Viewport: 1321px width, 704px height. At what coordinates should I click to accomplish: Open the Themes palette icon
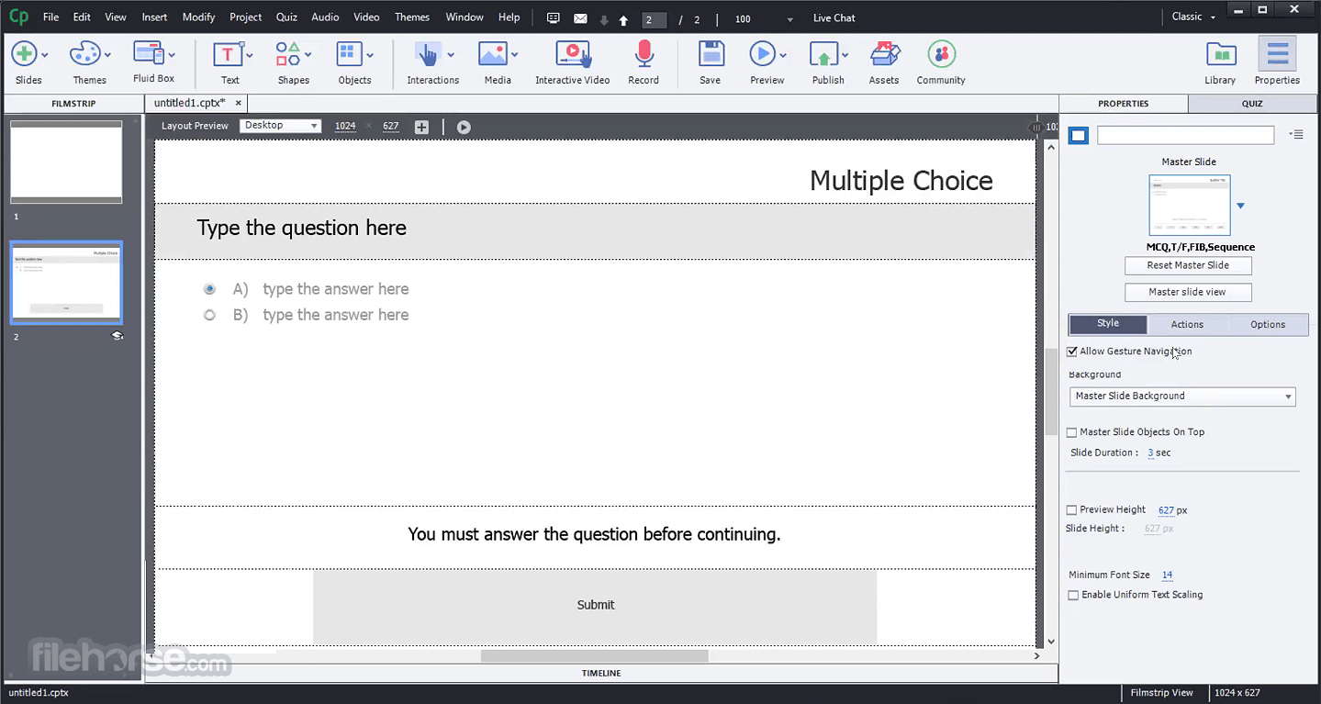point(85,54)
